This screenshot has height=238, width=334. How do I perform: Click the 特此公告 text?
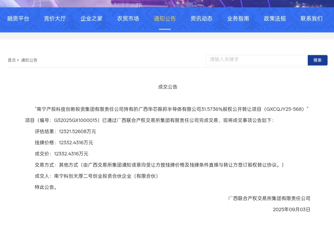(x=46, y=187)
